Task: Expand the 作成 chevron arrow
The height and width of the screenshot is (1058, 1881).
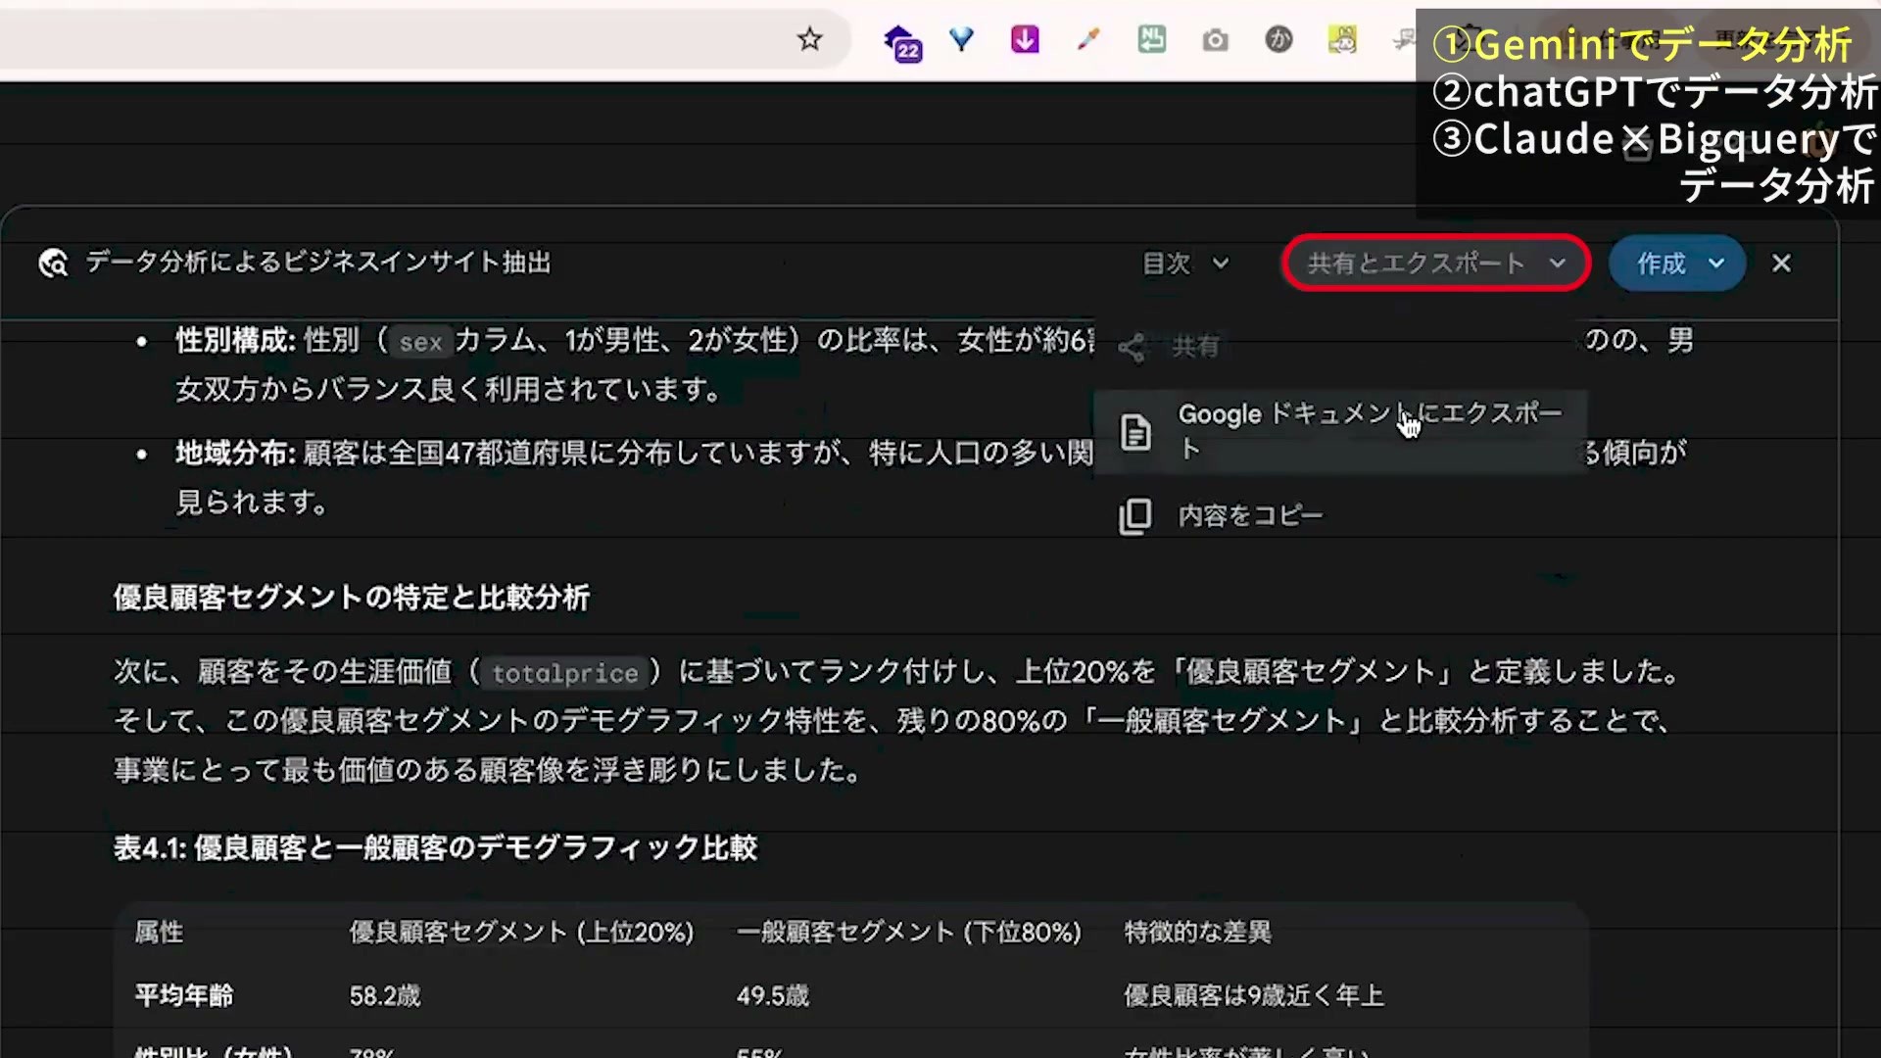Action: click(x=1716, y=263)
